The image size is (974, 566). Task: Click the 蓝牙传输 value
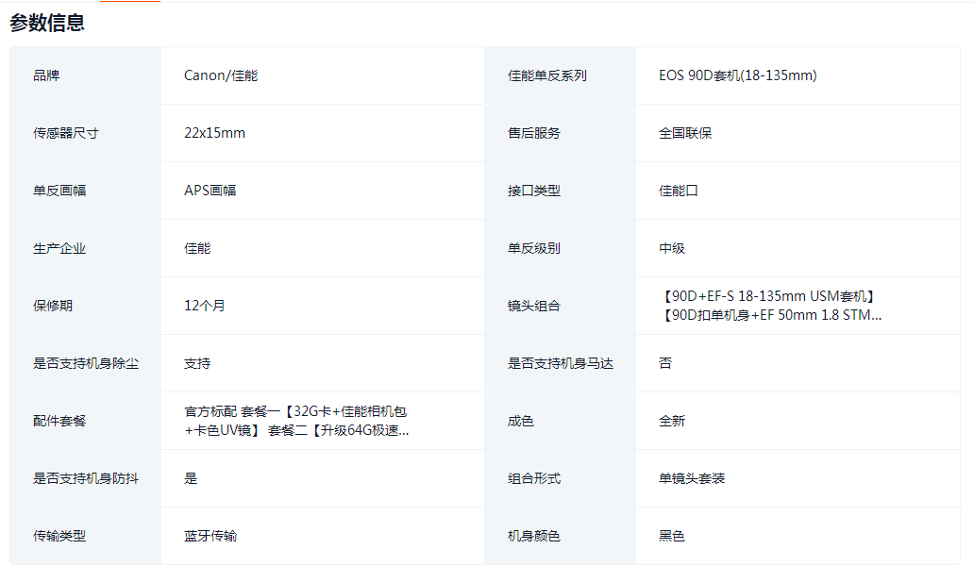[210, 536]
